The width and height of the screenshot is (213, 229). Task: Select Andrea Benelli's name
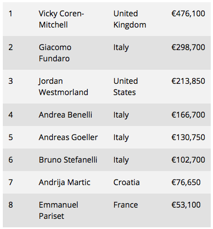(65, 115)
